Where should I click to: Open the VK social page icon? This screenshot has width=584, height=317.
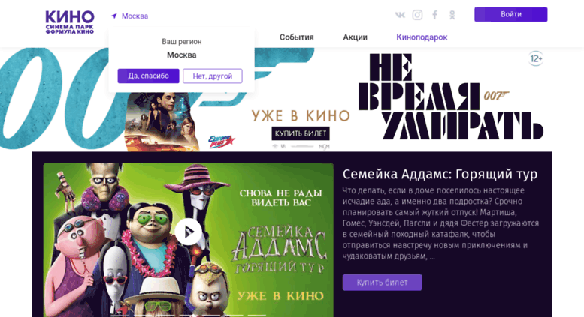click(x=400, y=15)
